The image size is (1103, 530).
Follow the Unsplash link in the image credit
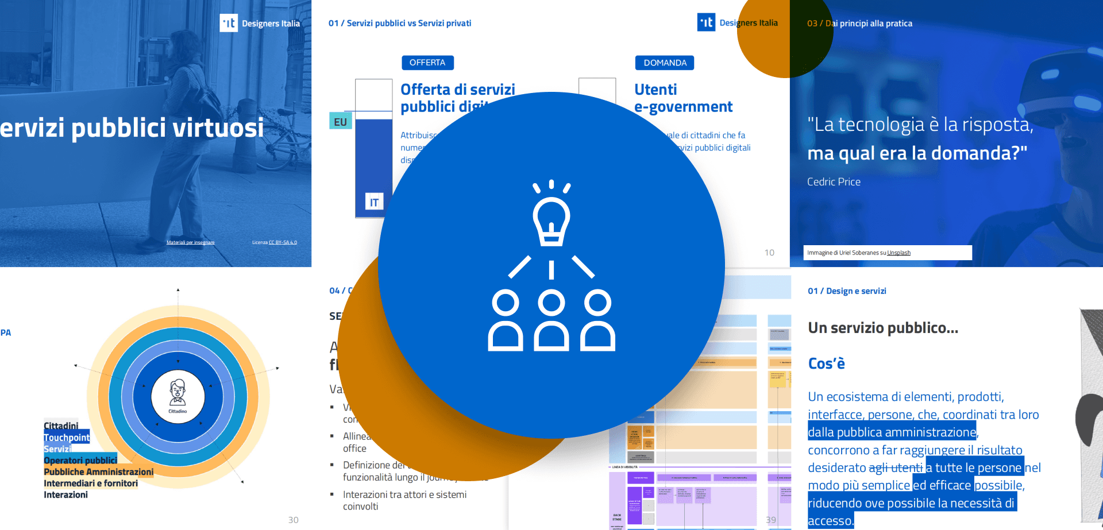pos(898,253)
